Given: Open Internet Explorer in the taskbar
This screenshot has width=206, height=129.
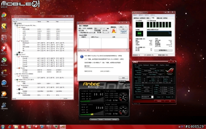Looking at the screenshot, I should (9, 127).
